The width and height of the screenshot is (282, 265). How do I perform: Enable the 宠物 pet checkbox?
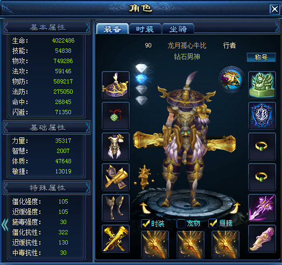click(181, 224)
